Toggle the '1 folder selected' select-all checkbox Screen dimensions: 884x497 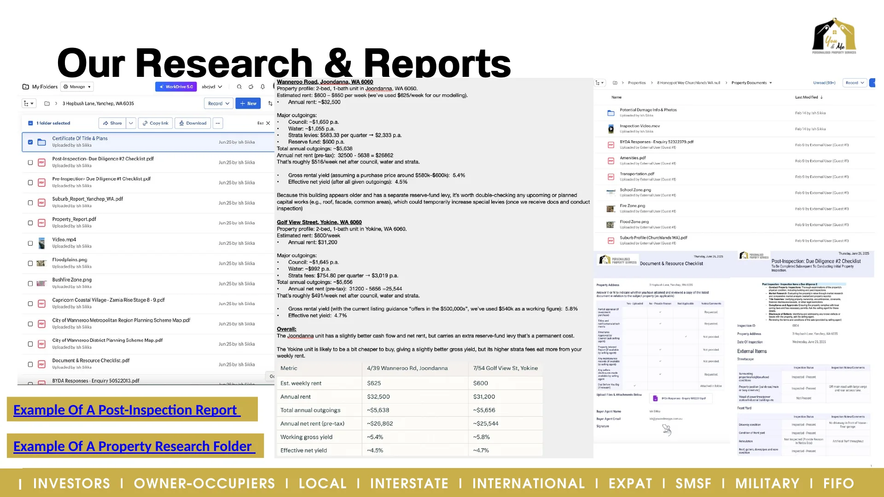(30, 123)
